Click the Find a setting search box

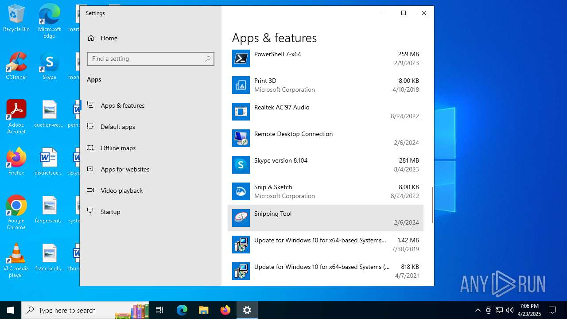pos(150,59)
